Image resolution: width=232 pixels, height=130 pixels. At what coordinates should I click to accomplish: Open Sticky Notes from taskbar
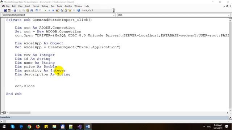click(46, 127)
